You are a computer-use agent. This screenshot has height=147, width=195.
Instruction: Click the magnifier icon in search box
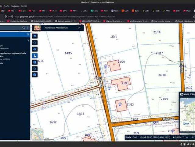point(23,28)
